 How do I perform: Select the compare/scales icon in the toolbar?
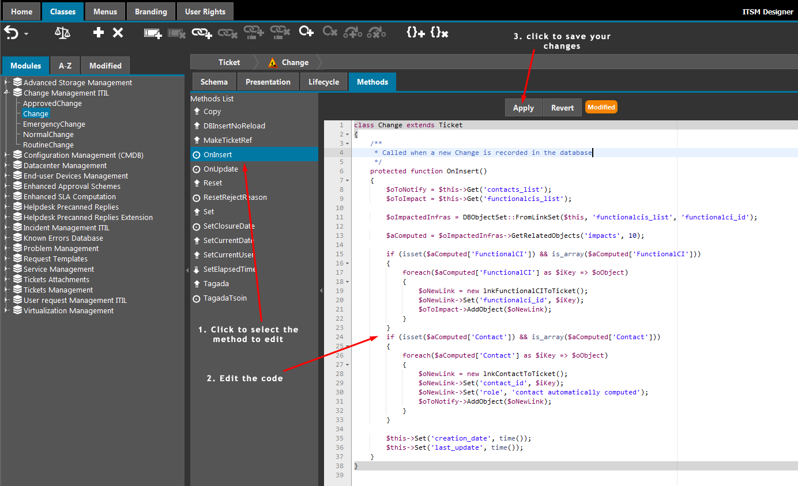pos(62,33)
